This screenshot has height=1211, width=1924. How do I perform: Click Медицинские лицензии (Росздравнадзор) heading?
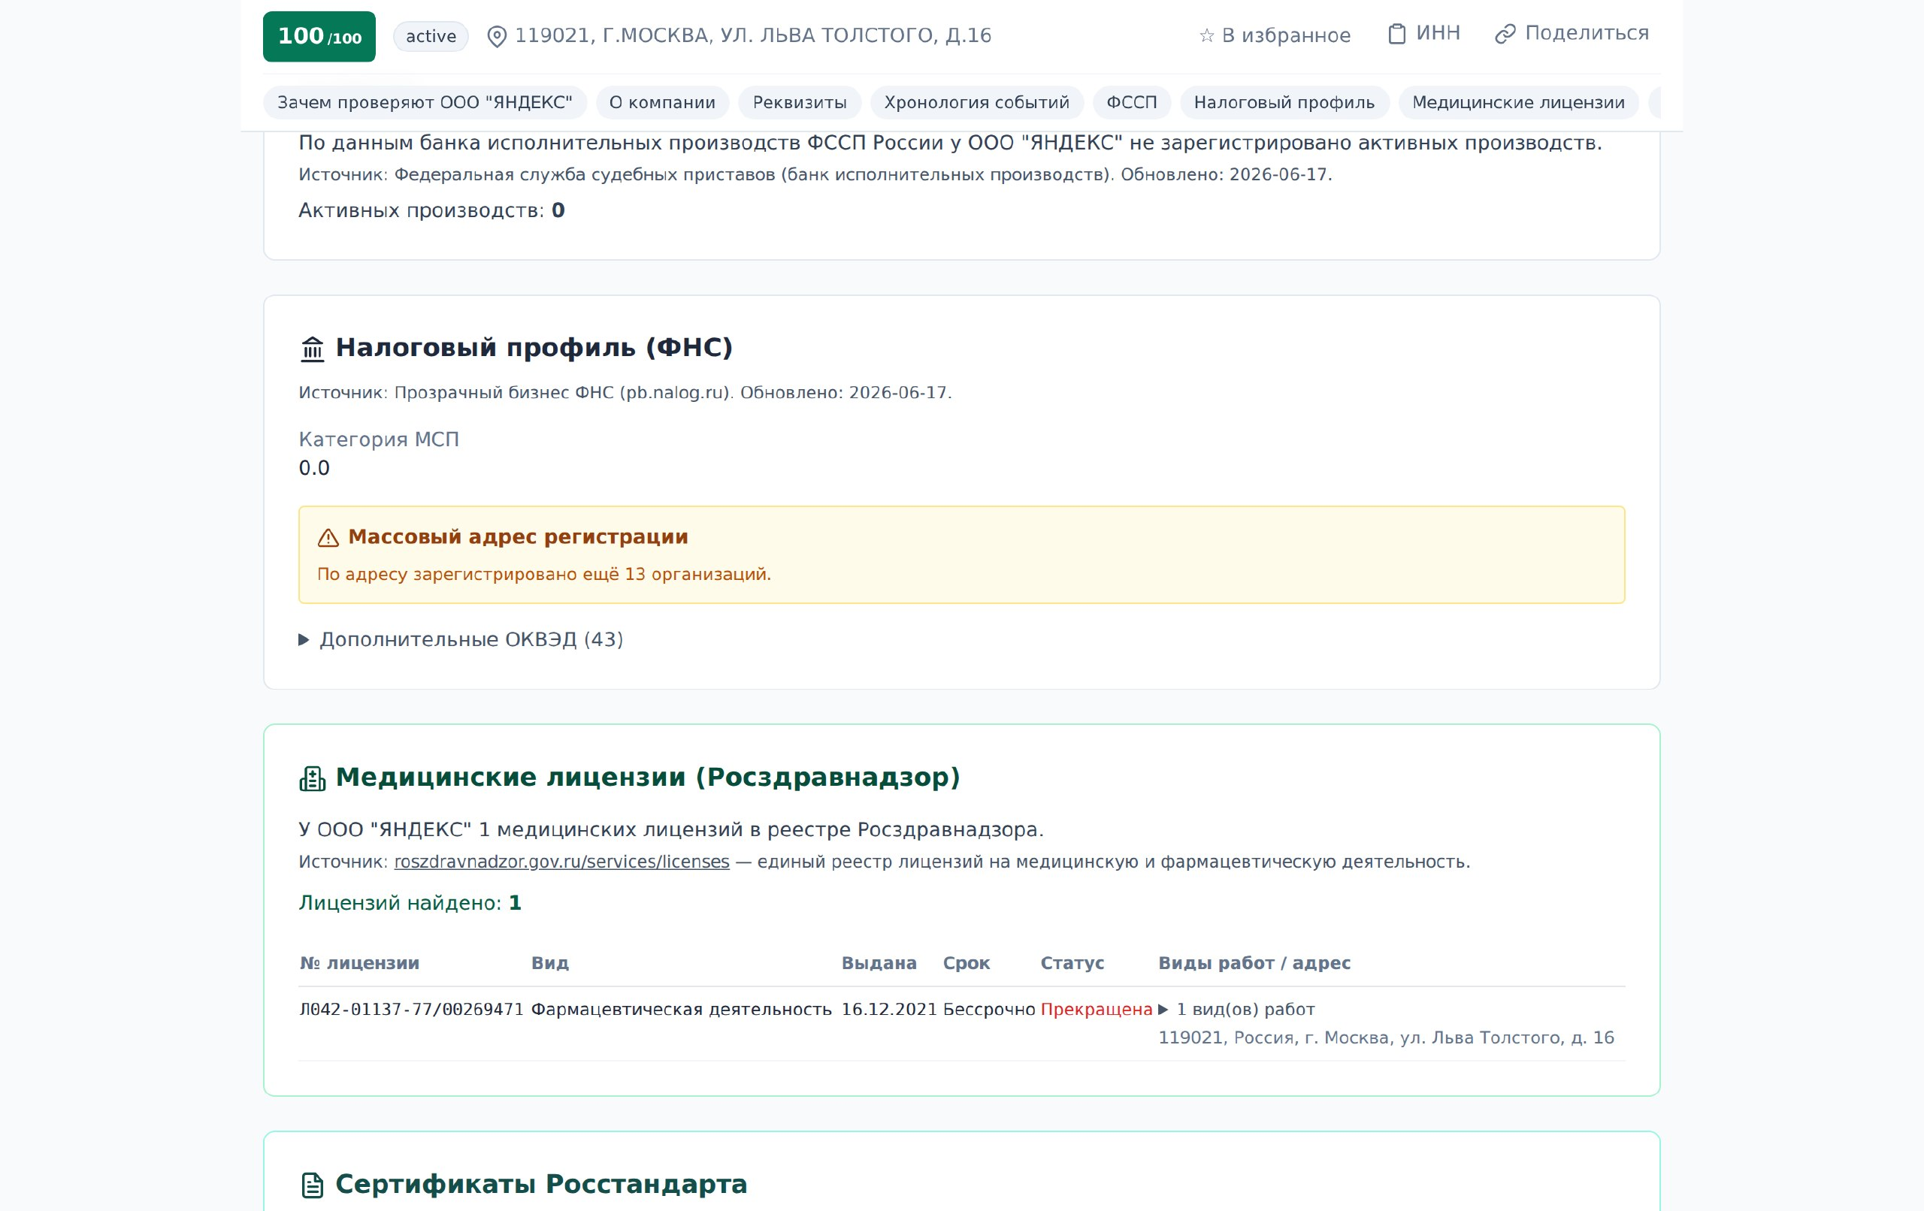648,778
